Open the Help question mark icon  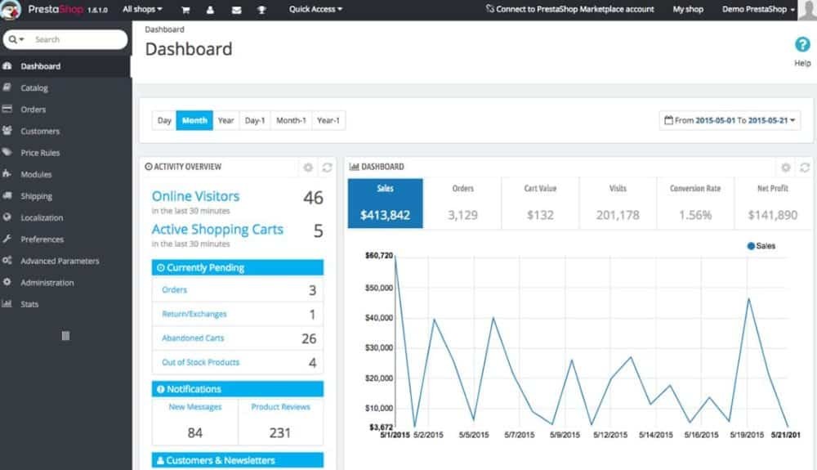[x=802, y=46]
